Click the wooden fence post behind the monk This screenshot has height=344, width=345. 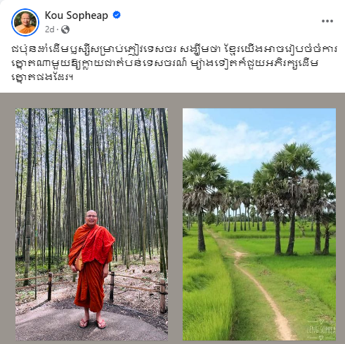tap(112, 287)
